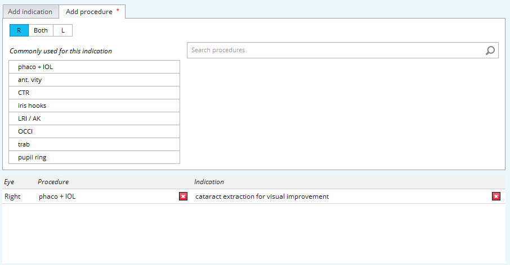Click the Right eye cell in table
510x265 pixels.
click(12, 197)
